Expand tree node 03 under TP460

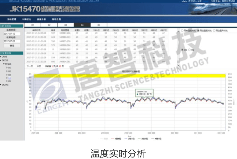7,75
